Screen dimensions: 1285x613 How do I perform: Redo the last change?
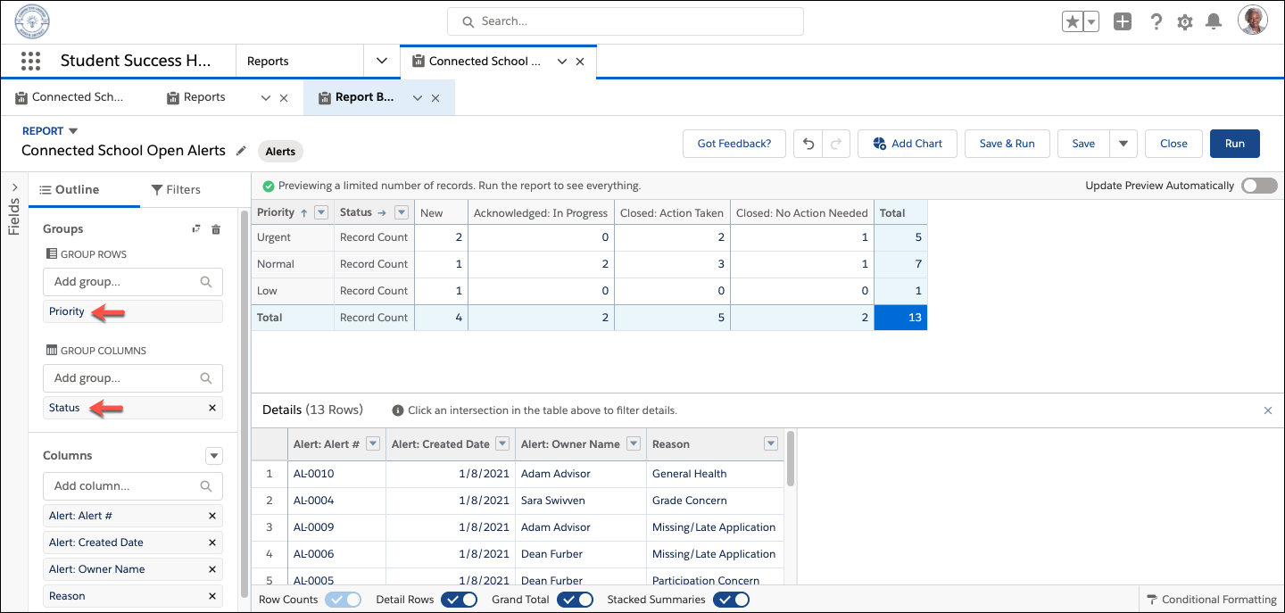[835, 144]
